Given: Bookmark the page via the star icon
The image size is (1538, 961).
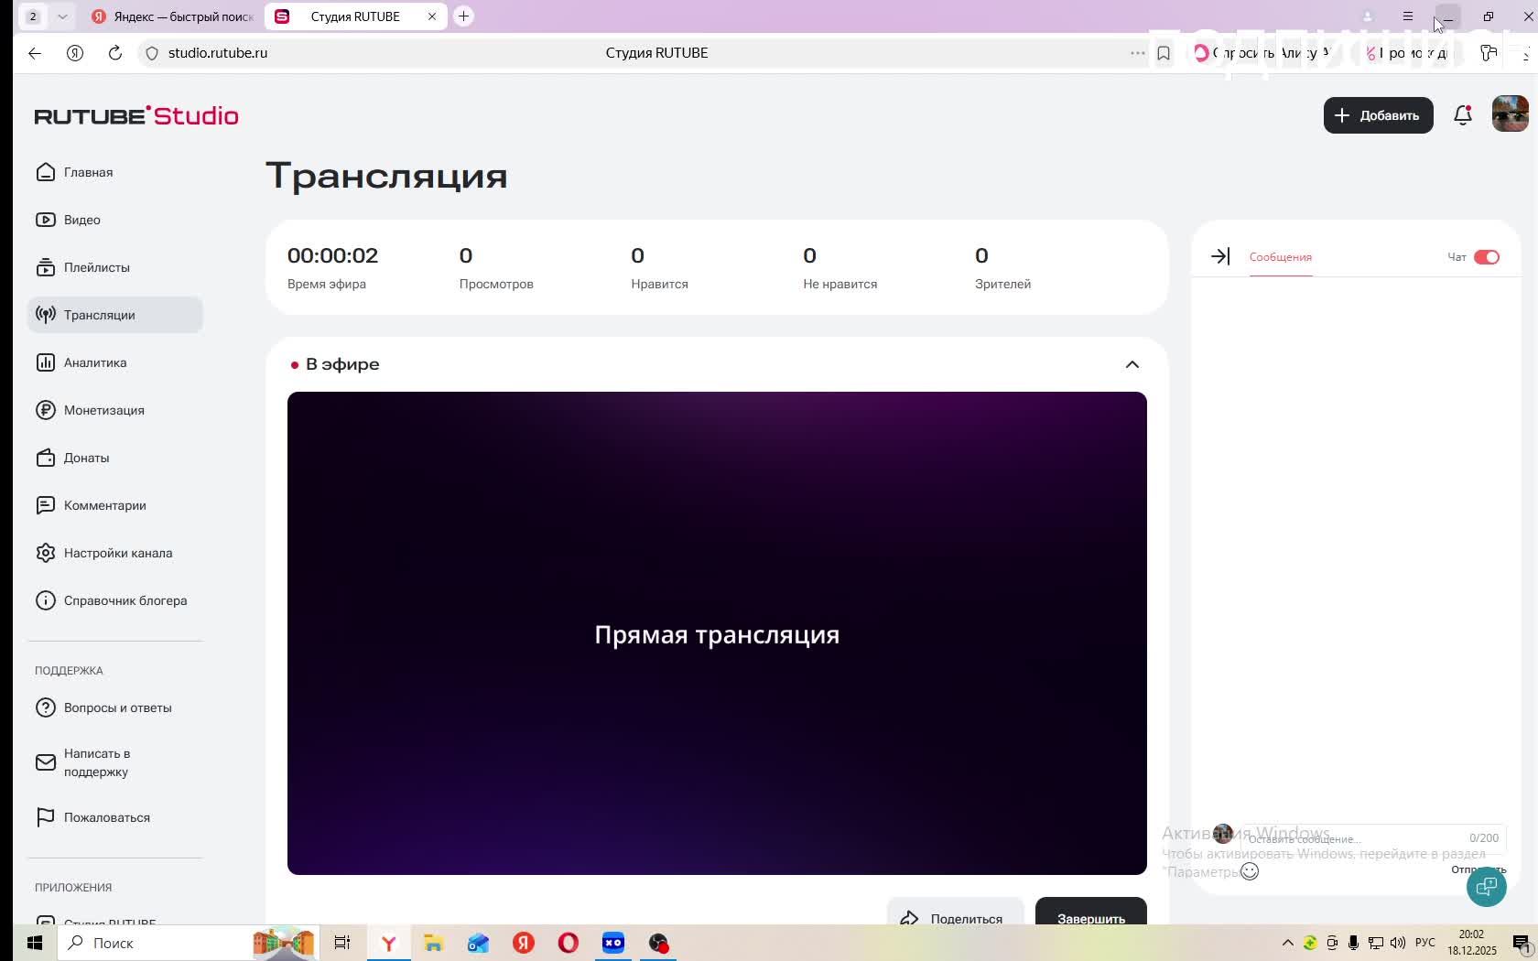Looking at the screenshot, I should [x=1164, y=53].
